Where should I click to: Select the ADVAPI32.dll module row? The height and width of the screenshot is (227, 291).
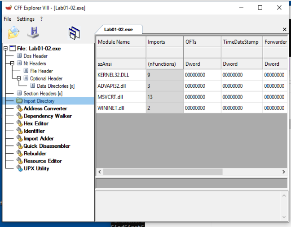click(192, 86)
